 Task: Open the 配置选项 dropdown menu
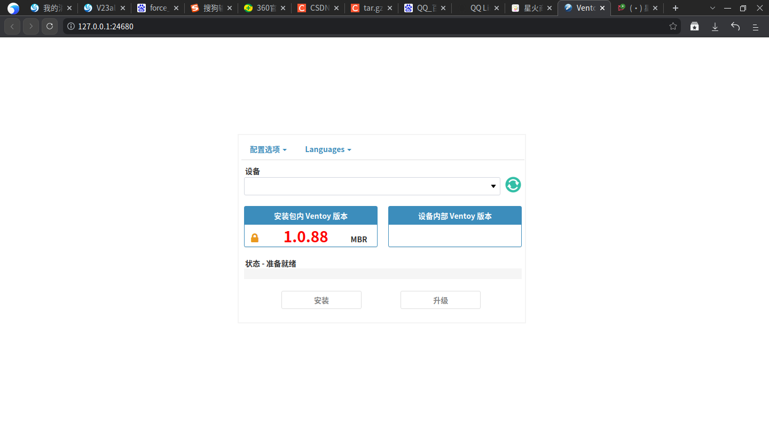[x=268, y=149]
